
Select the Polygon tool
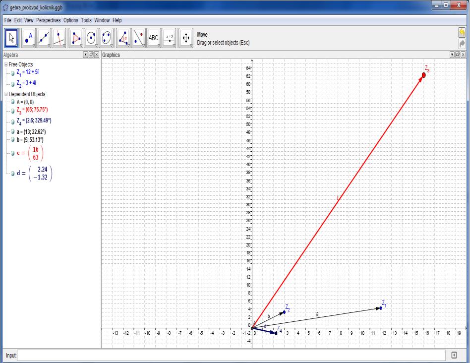pyautogui.click(x=75, y=38)
